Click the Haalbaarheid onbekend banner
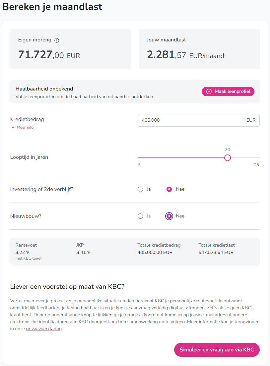 tap(100, 91)
